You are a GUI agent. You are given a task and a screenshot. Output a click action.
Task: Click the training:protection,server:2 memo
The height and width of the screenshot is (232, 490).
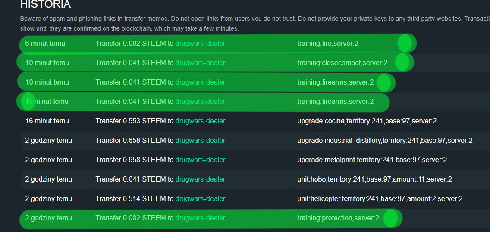338,218
